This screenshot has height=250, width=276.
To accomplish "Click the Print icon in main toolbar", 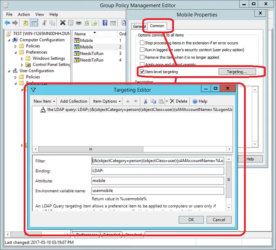I will coord(78,23).
